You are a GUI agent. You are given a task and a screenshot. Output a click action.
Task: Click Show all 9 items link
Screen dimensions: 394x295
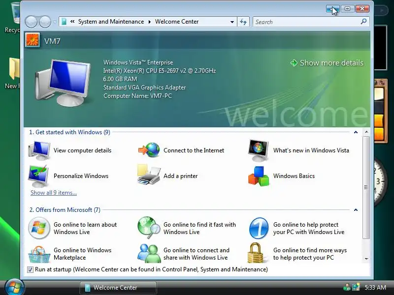(x=54, y=193)
